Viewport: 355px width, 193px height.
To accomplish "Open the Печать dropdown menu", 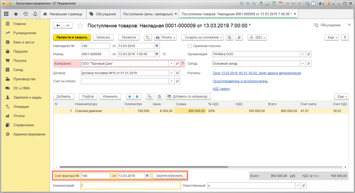I will [165, 37].
